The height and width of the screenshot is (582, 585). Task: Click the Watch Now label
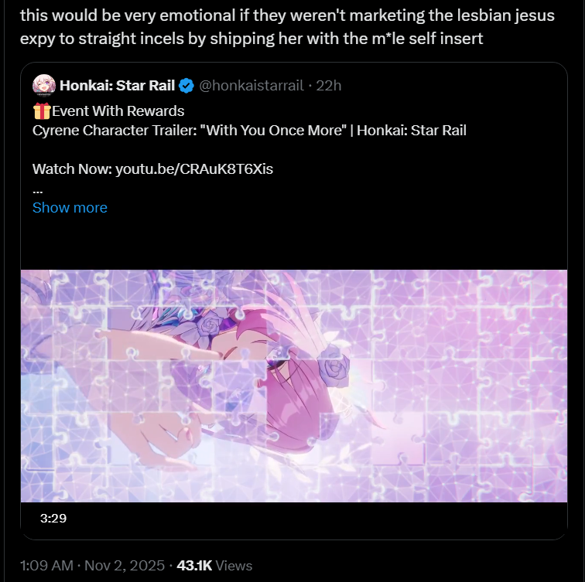[72, 169]
